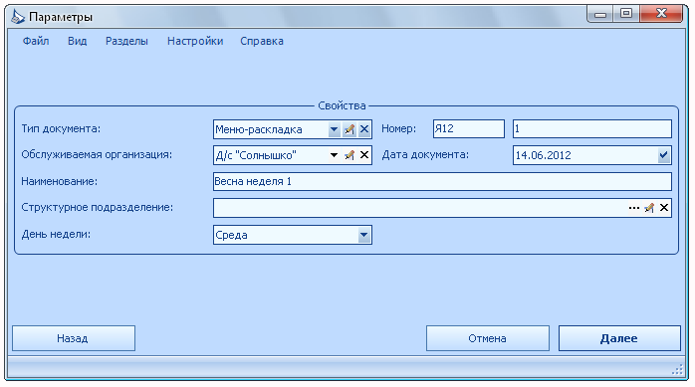Maximize the Параметры window
This screenshot has width=695, height=387.
(626, 14)
